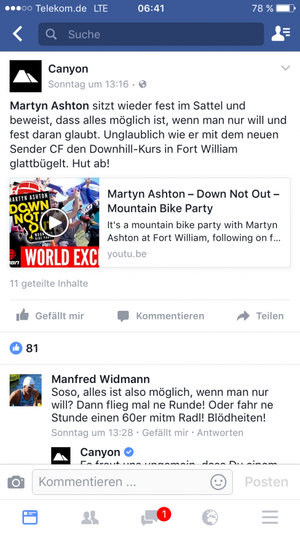Tap the back arrow in header
The height and width of the screenshot is (535, 300).
(18, 34)
